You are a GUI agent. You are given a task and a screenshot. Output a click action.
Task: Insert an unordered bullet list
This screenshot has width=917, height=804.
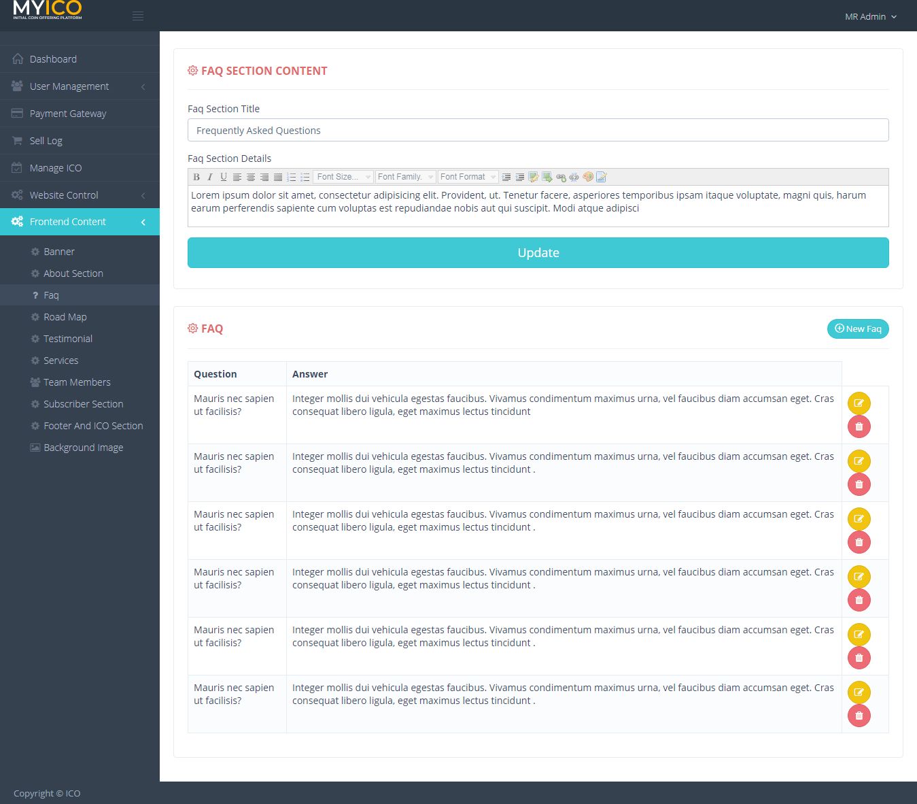305,177
